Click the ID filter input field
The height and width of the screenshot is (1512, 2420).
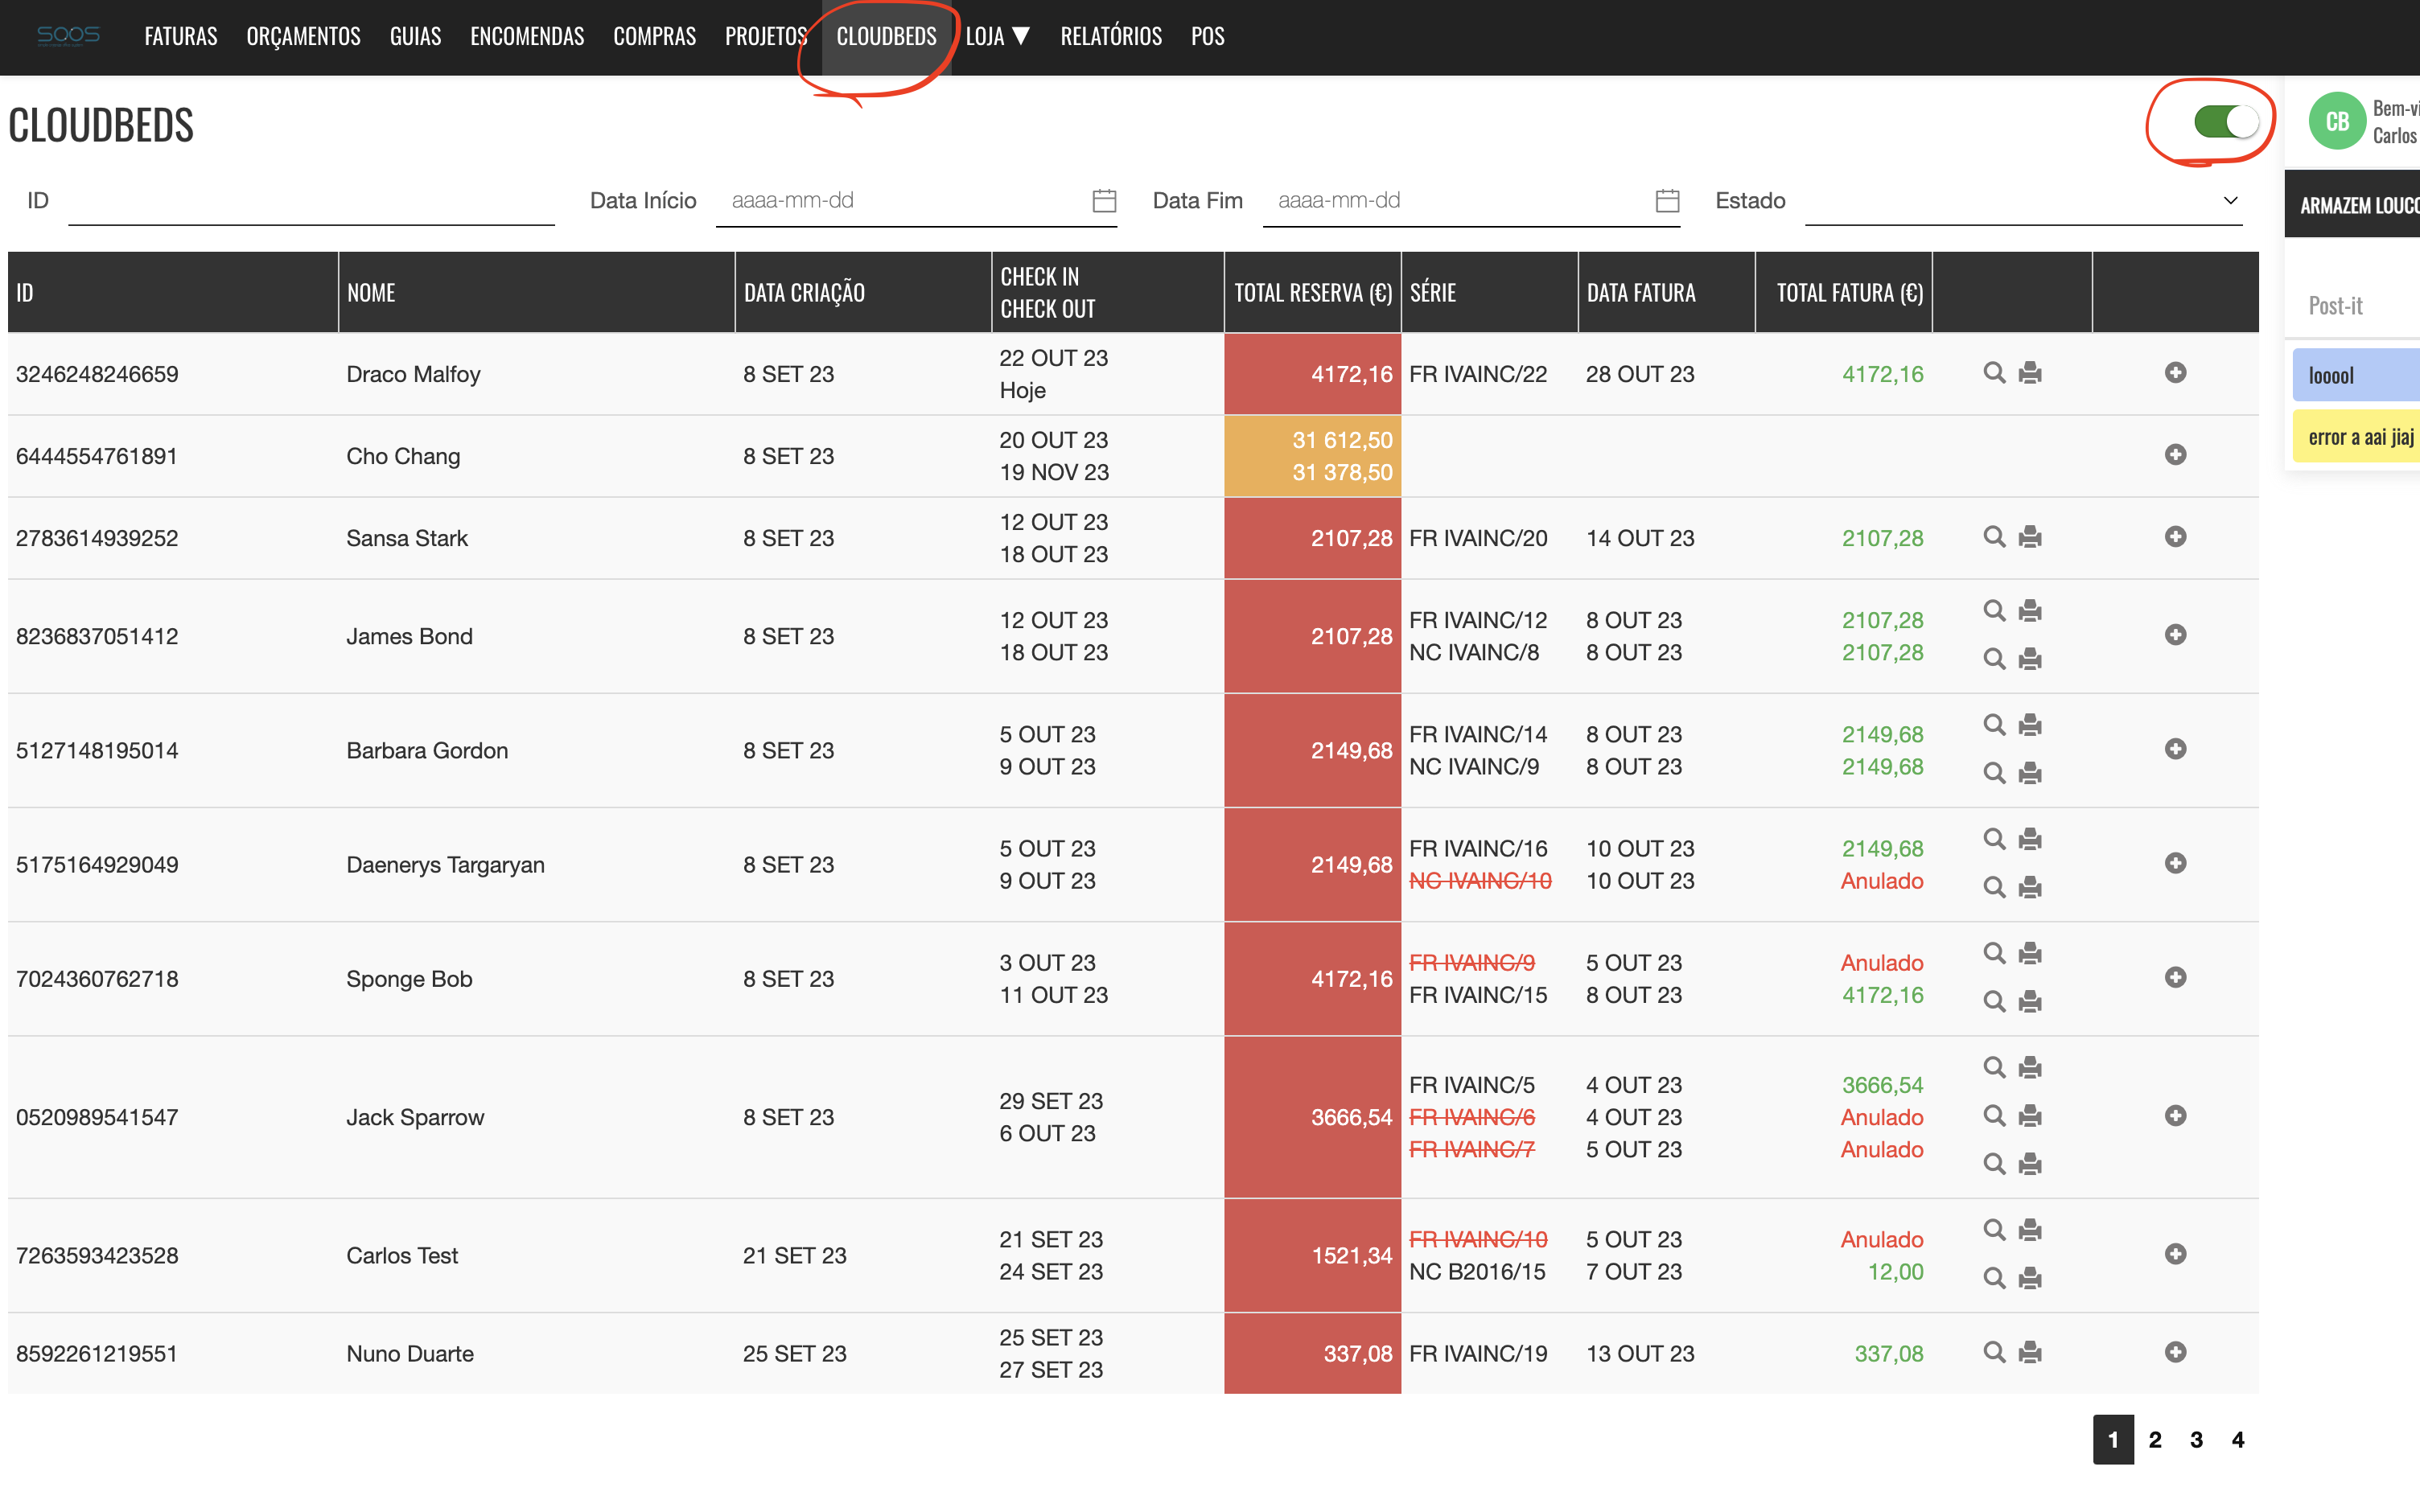pyautogui.click(x=311, y=201)
